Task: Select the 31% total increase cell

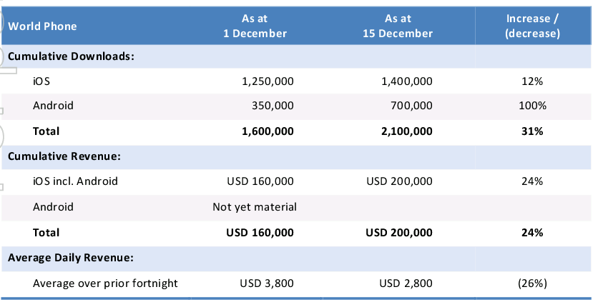Action: tap(532, 131)
